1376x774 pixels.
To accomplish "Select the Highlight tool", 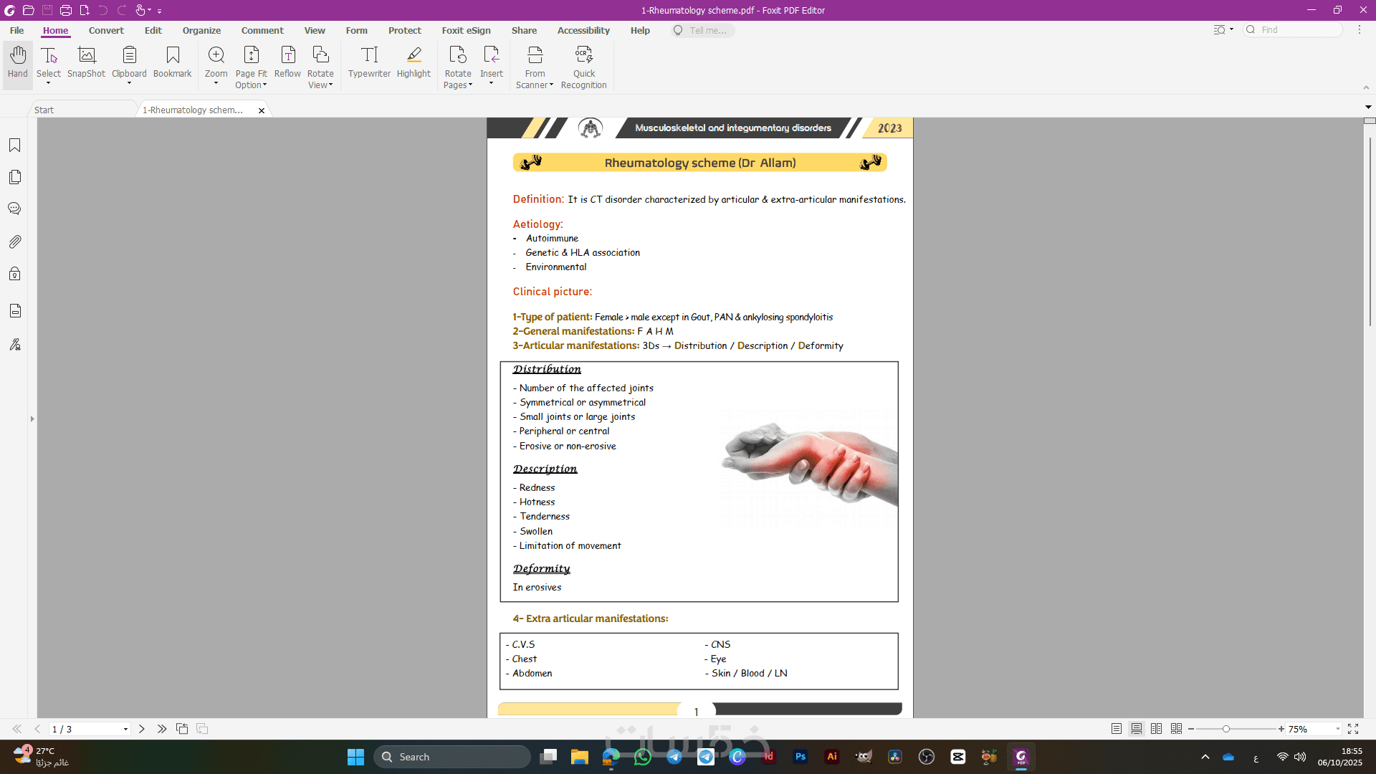I will (414, 62).
